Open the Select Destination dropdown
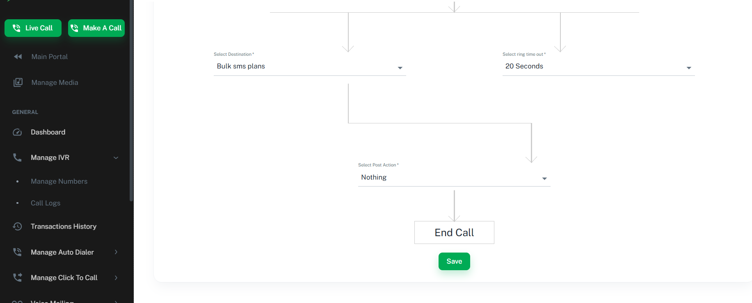 310,66
